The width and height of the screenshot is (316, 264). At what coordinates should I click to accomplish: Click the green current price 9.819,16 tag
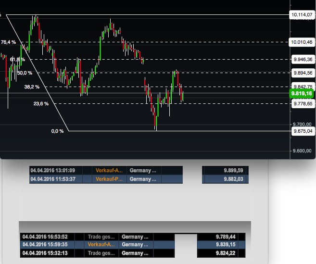tap(302, 93)
